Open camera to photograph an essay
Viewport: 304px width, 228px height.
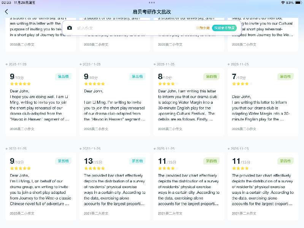click(69, 28)
